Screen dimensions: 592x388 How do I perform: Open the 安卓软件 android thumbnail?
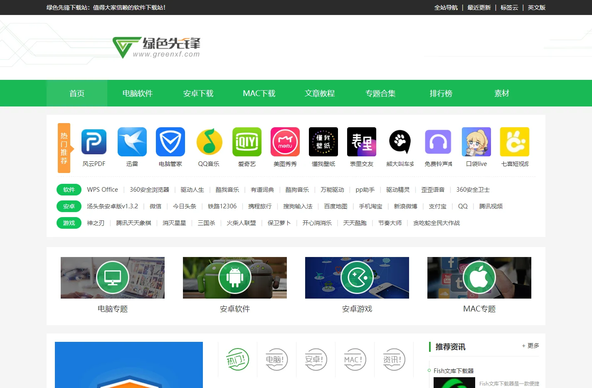(235, 278)
